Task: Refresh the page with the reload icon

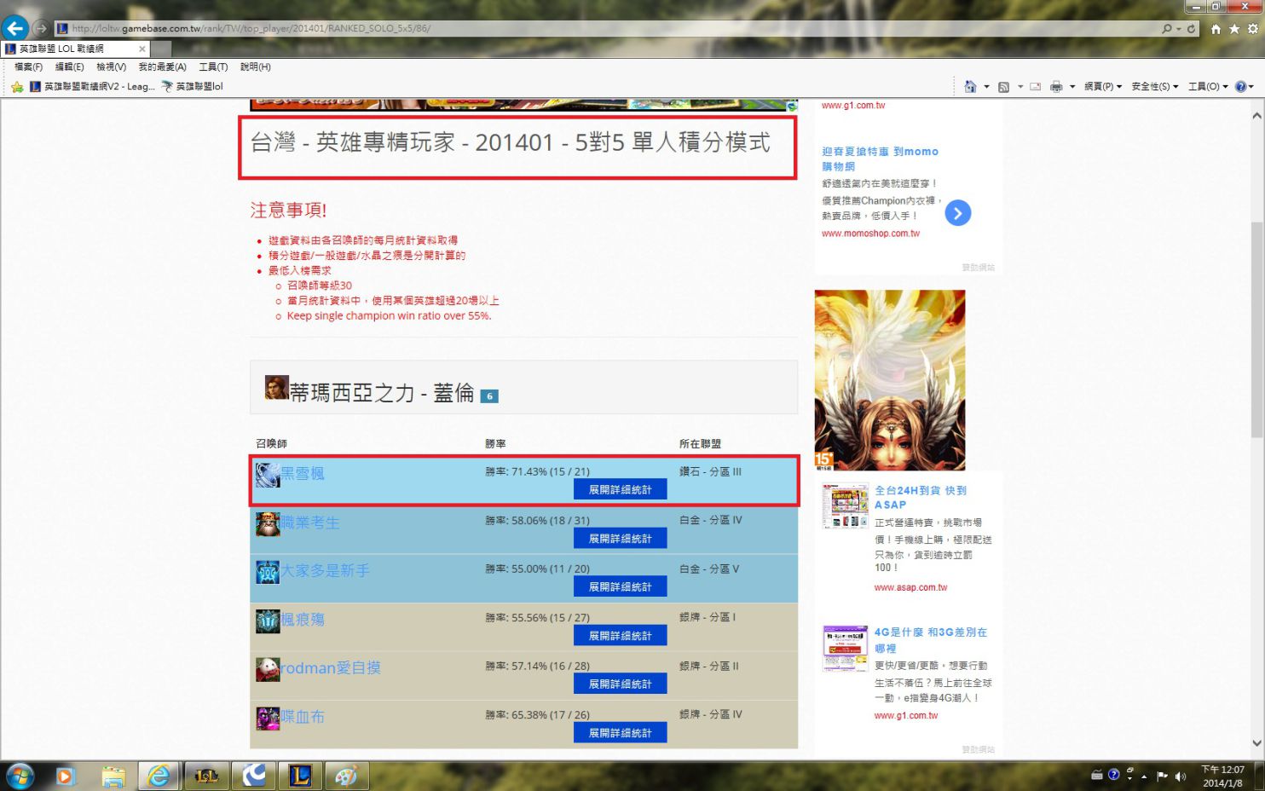Action: [1192, 29]
